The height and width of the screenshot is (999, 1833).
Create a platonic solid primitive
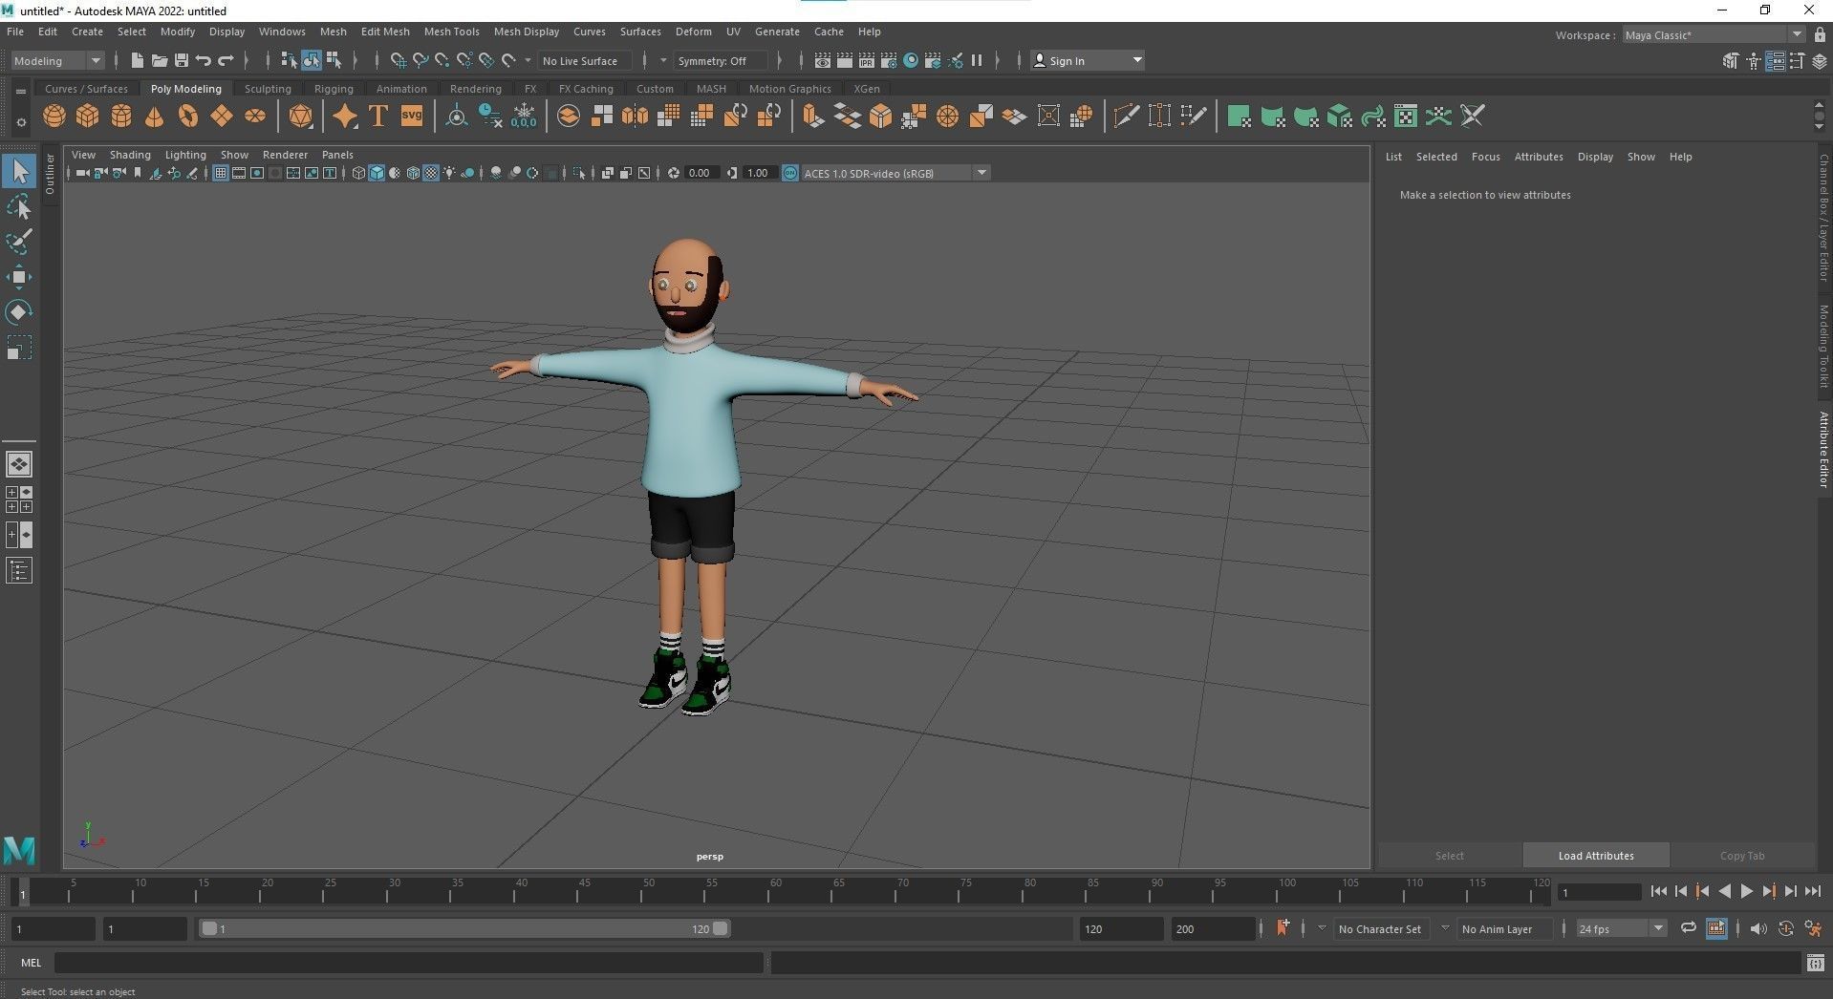[x=302, y=116]
